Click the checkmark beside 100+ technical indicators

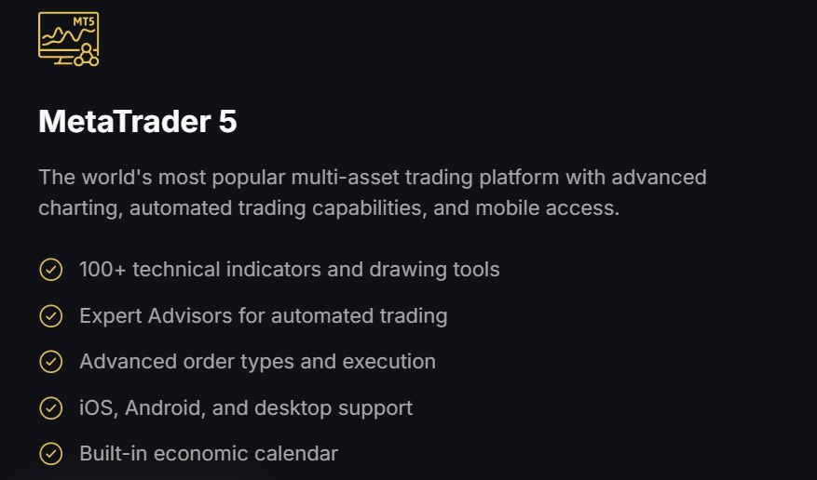50,270
